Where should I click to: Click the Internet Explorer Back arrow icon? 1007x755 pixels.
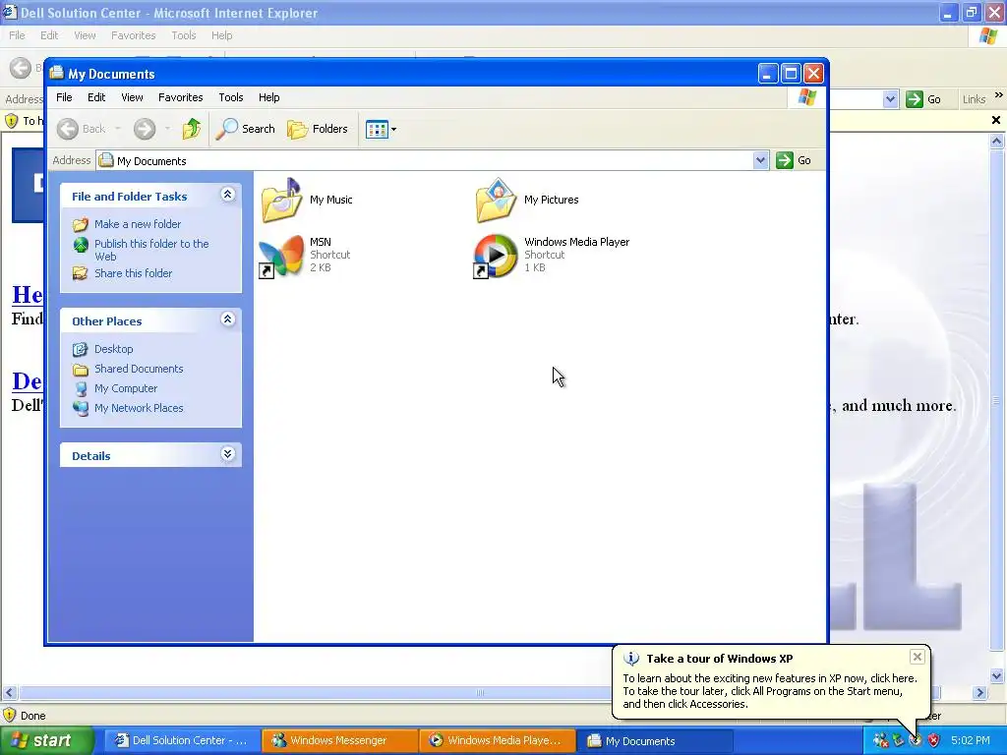coord(21,68)
